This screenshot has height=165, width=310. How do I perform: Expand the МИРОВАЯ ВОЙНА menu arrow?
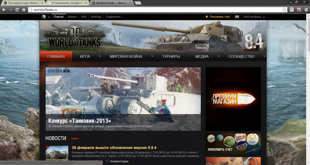(152, 56)
